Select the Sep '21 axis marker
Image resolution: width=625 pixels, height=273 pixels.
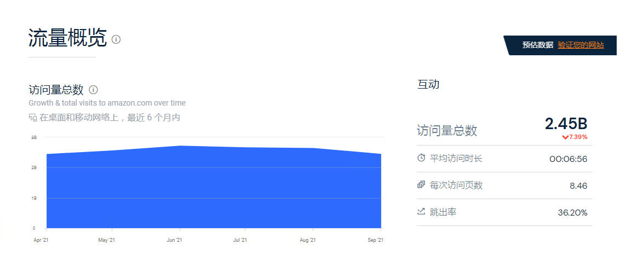pyautogui.click(x=375, y=240)
